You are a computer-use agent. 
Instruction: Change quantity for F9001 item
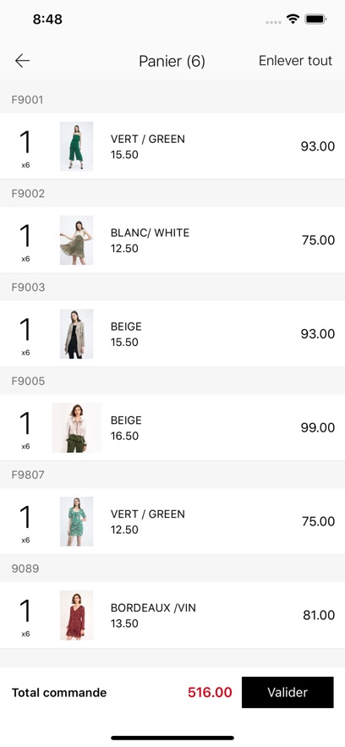[25, 147]
